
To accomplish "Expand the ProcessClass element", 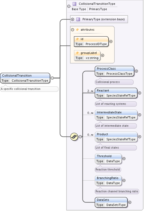I will point(136,71).
